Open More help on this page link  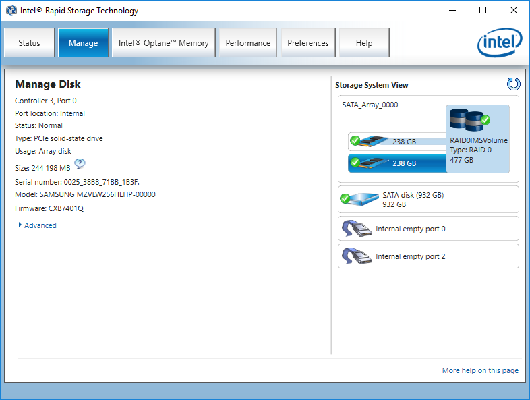pos(480,370)
